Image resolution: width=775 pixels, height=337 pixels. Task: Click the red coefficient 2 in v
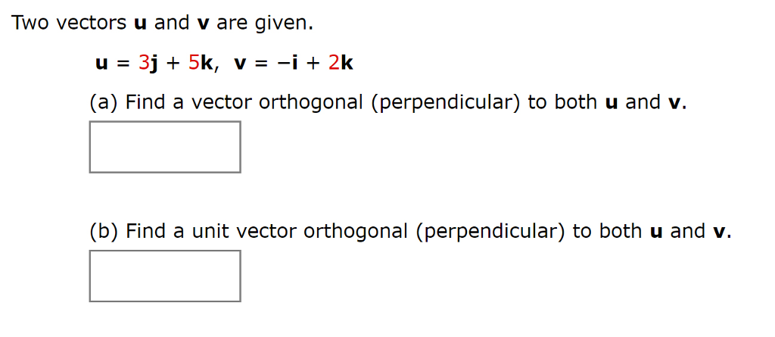334,64
